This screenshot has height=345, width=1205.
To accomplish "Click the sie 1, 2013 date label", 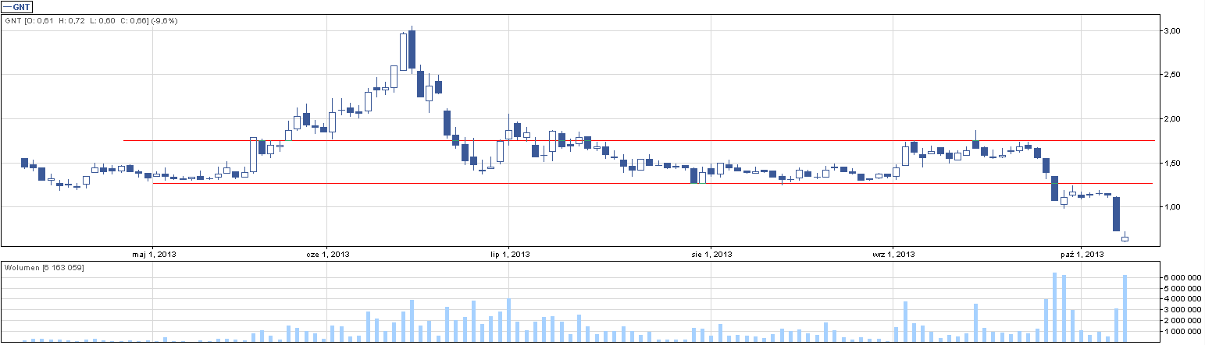I will (711, 254).
